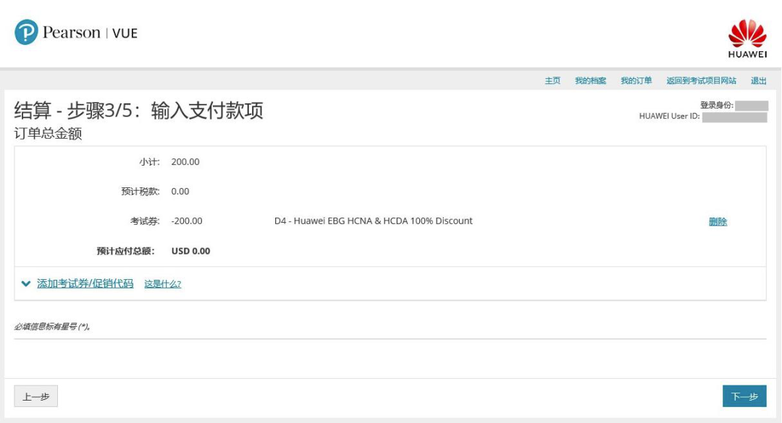Viewport: 782px width, 423px height.
Task: Click 退出 to sign out
Action: (x=759, y=81)
